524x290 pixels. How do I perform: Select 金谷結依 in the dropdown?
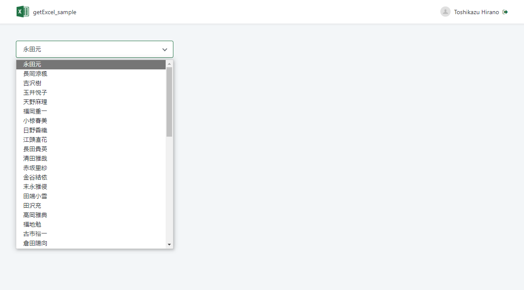[91, 177]
